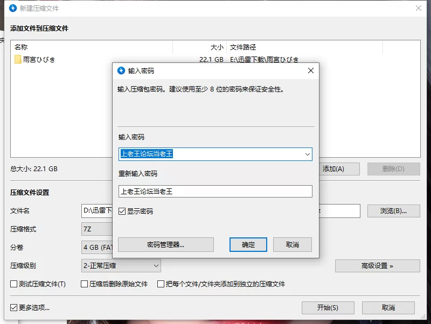Close the 输入密码 dialog

tap(311, 71)
